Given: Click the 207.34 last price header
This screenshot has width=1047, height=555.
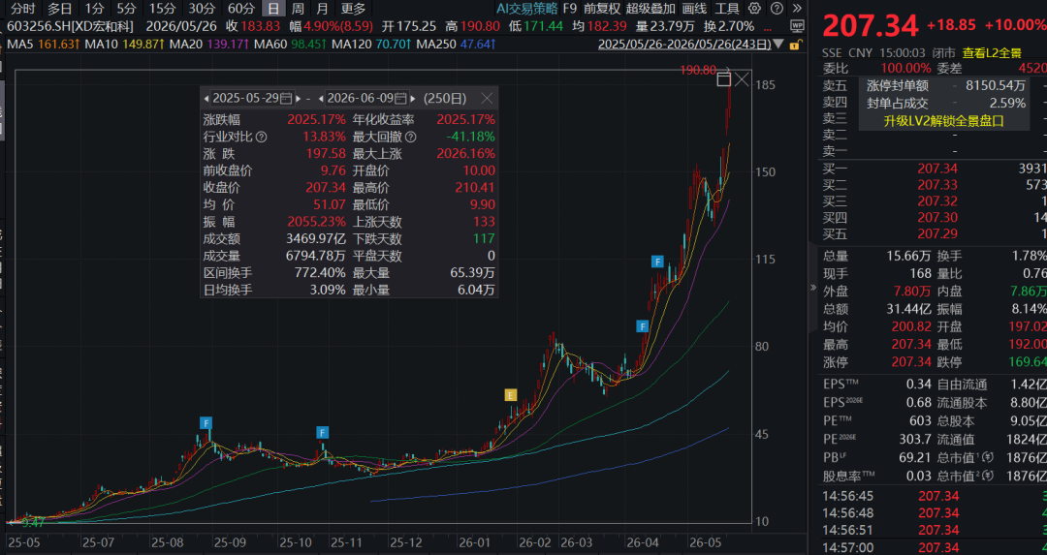Looking at the screenshot, I should [x=871, y=26].
